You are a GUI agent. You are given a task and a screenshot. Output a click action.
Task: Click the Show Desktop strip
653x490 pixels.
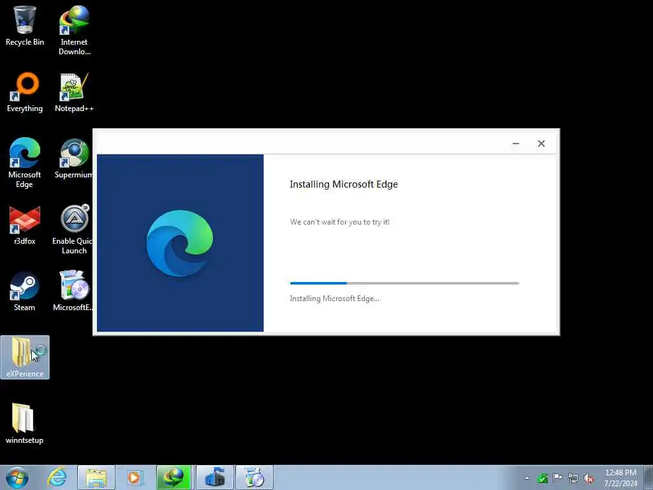(649, 477)
